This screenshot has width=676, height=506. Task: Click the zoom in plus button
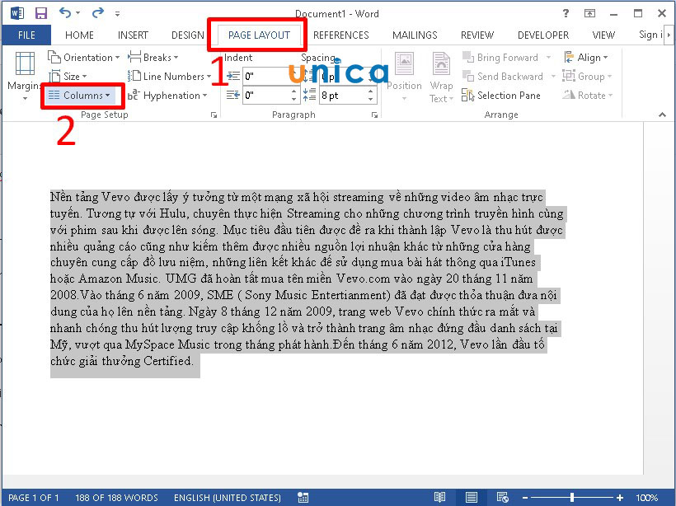click(620, 498)
